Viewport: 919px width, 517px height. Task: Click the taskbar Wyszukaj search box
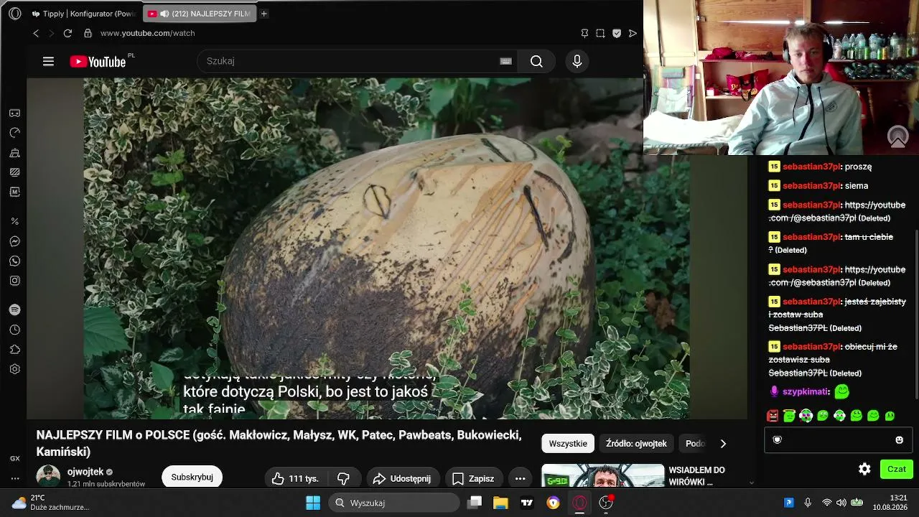394,503
